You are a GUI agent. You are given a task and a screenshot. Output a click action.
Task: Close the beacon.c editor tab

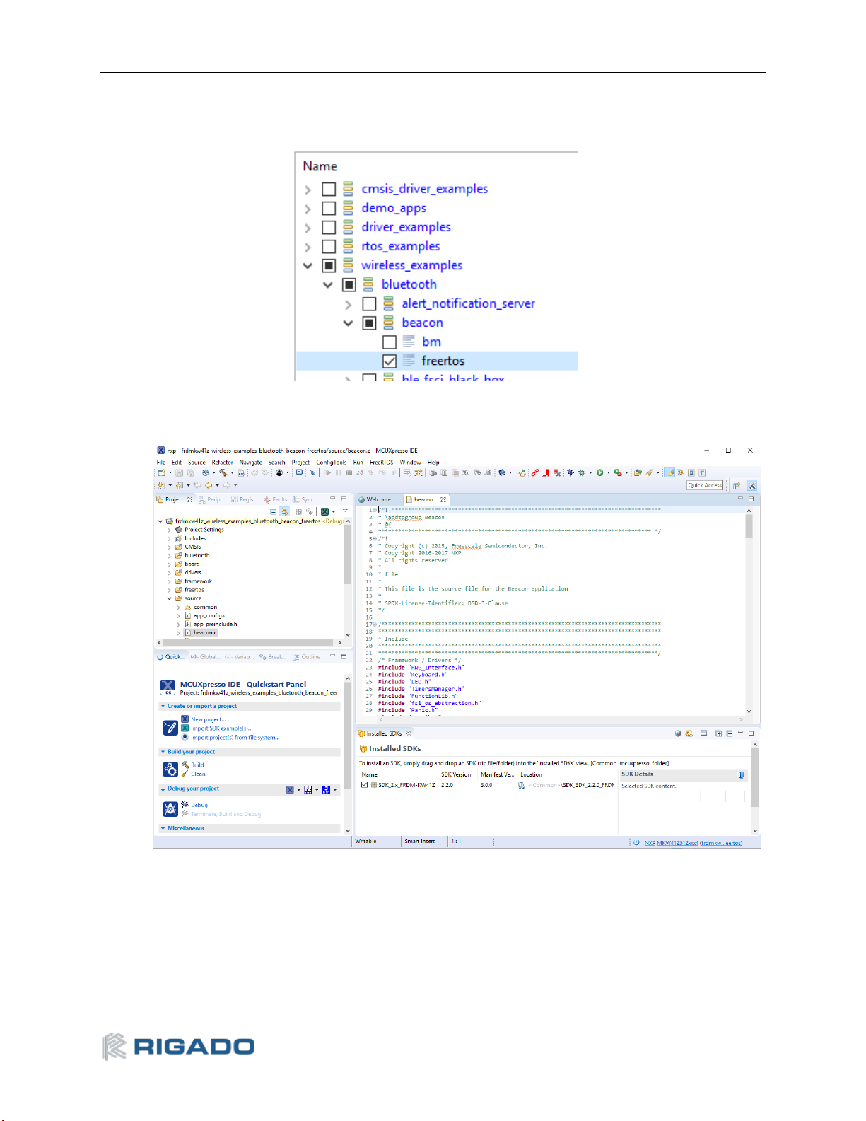443,499
